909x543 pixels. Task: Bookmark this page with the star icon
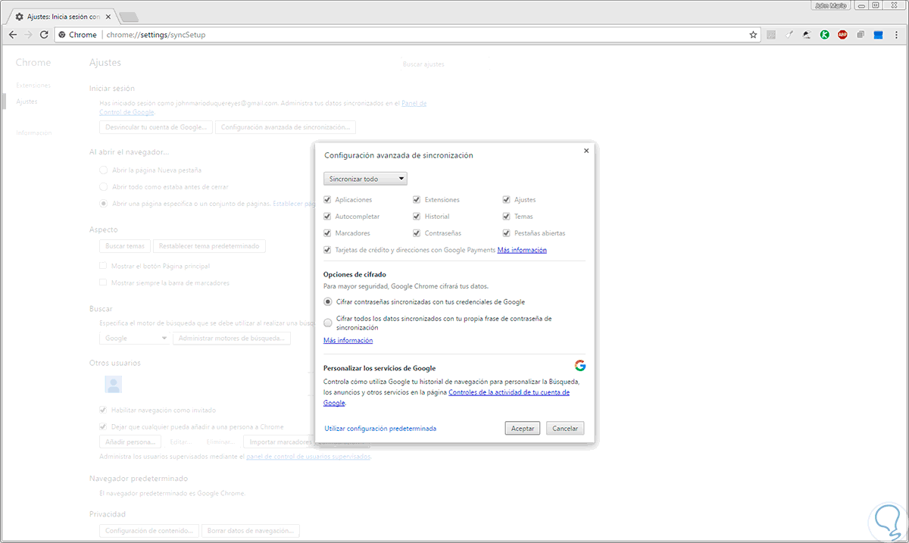753,35
